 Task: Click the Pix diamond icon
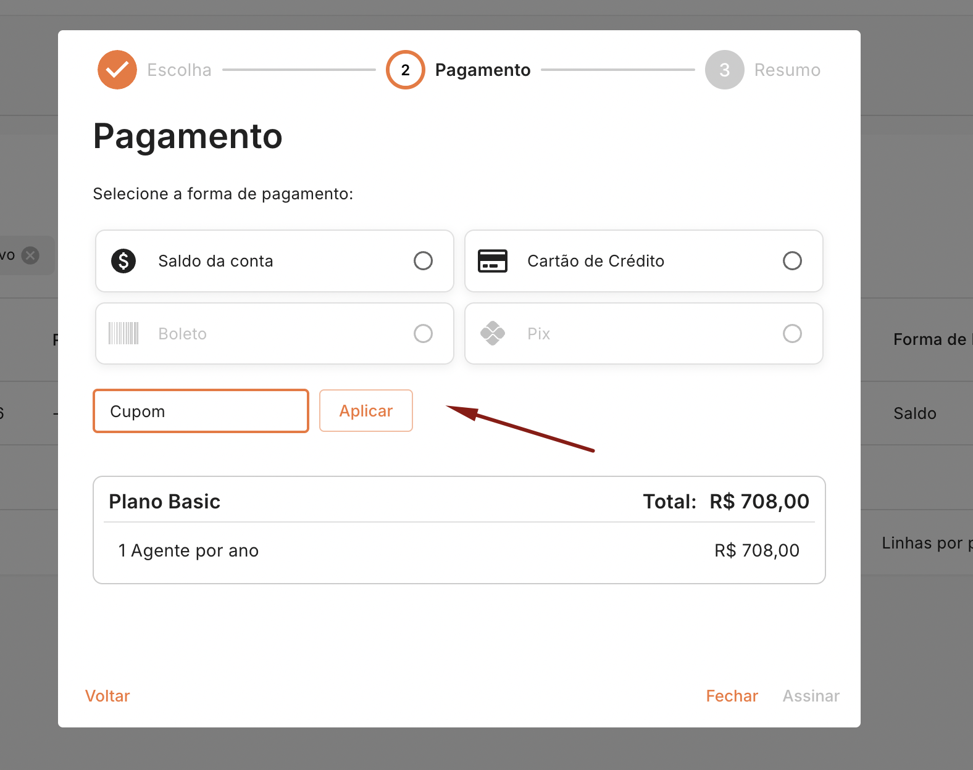tap(493, 333)
